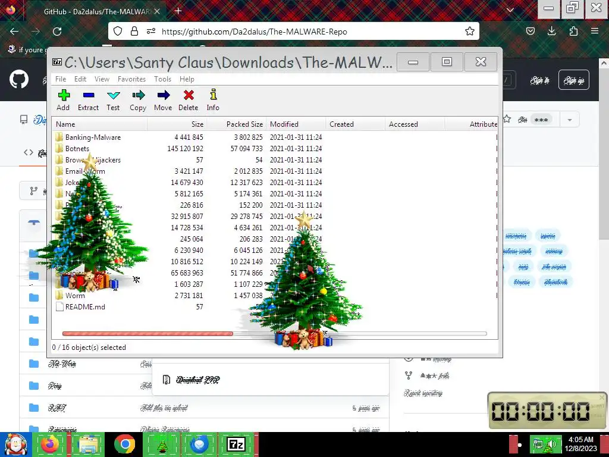Viewport: 609px width, 457px height.
Task: Open the Edit menu in 7-Zip
Action: click(80, 79)
